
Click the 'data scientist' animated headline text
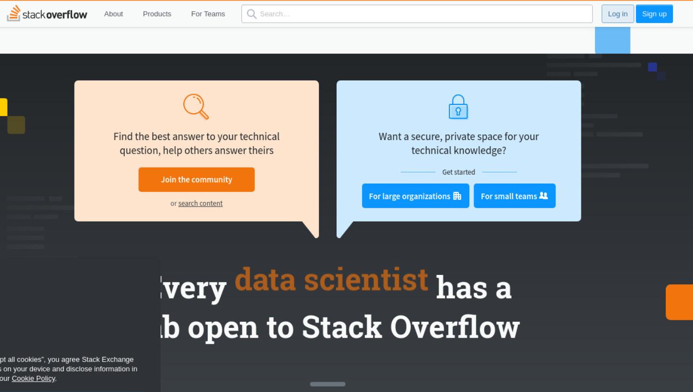click(x=331, y=280)
